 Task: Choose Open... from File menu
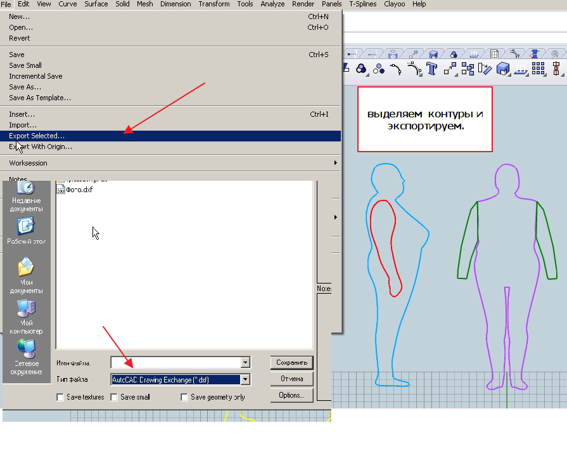point(170,27)
